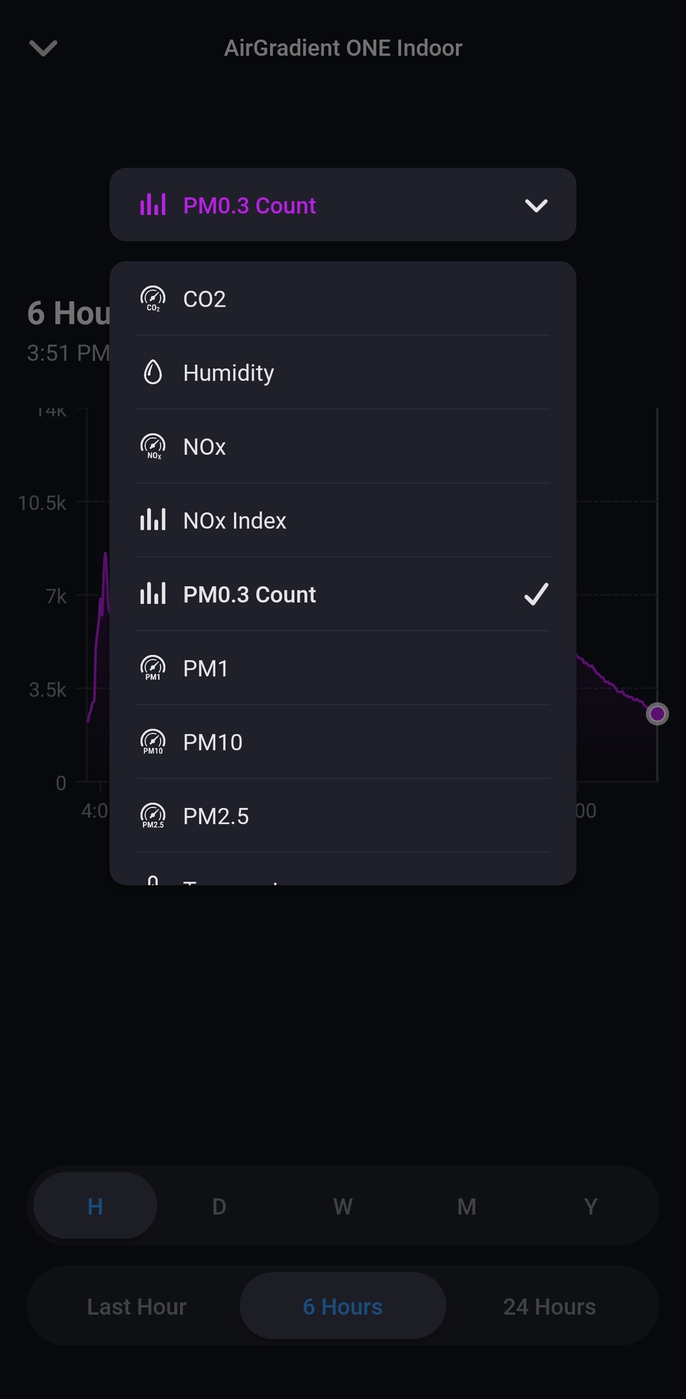686x1399 pixels.
Task: Click the PM2.5 gauge icon
Action: [x=153, y=816]
